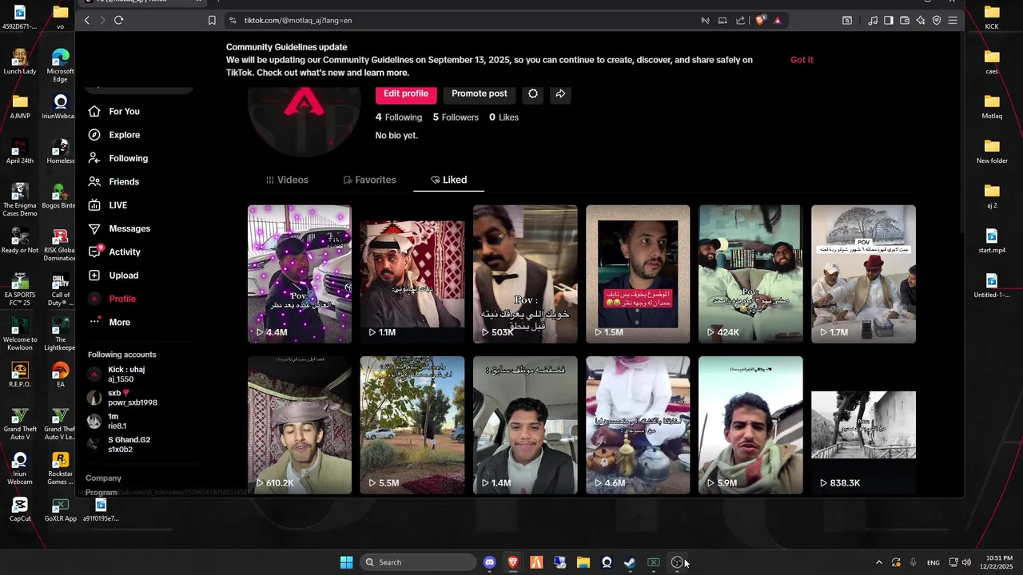This screenshot has height=575, width=1023.
Task: Bookmark this page in the browser
Action: (212, 20)
